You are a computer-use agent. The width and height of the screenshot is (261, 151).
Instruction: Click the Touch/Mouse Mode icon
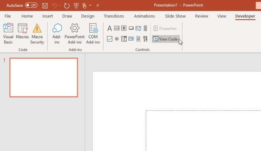tap(84, 6)
